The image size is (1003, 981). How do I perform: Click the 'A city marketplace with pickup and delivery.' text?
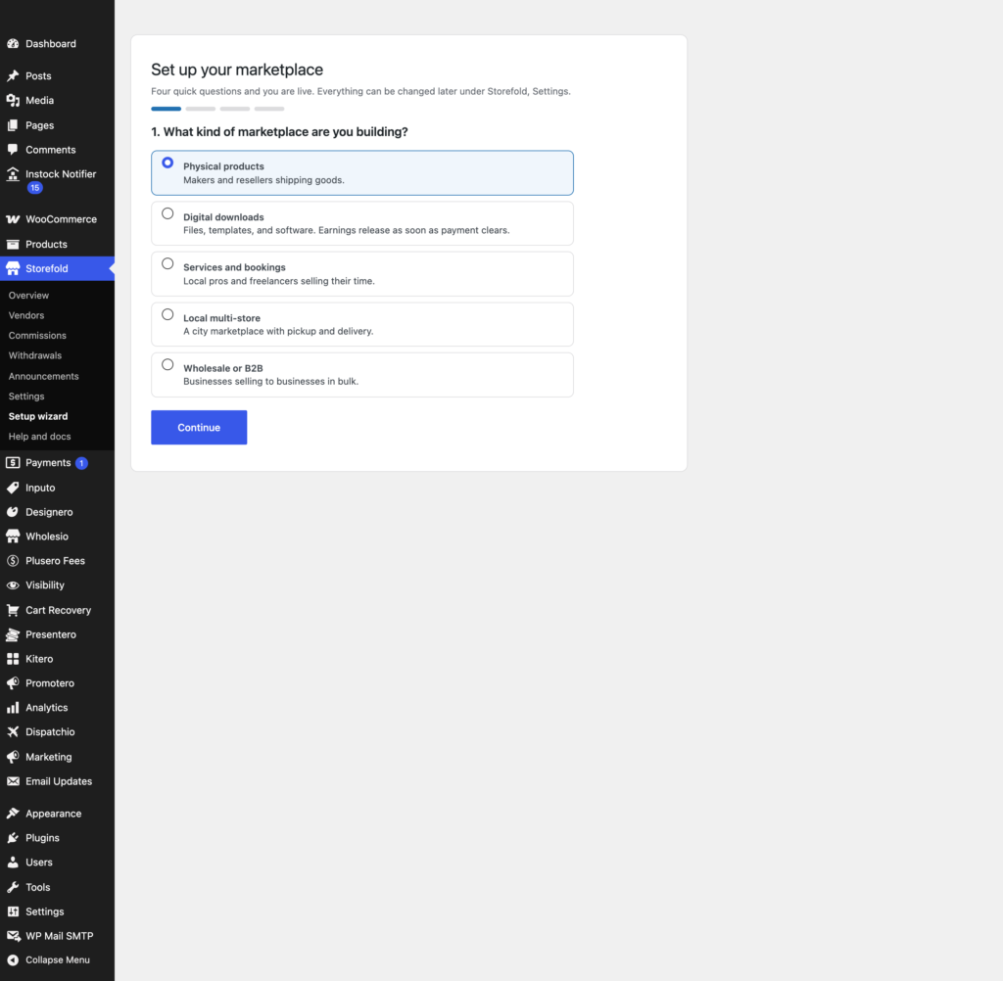278,331
